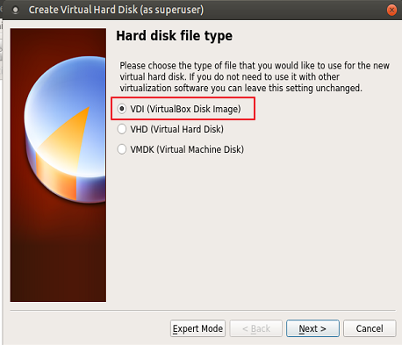The width and height of the screenshot is (402, 345).
Task: Close the dialog with the orange X button
Action: click(391, 11)
